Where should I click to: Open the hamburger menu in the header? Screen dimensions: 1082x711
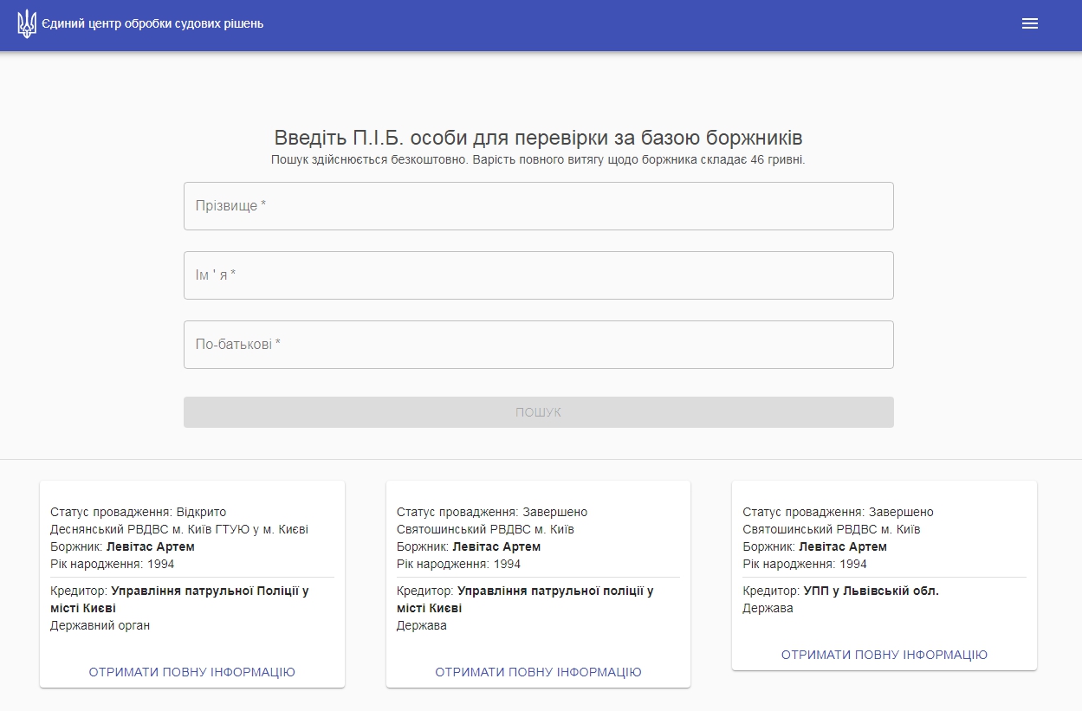1029,24
